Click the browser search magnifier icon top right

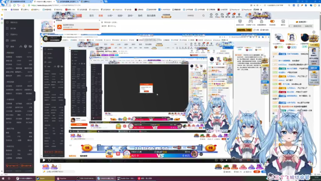289,5
